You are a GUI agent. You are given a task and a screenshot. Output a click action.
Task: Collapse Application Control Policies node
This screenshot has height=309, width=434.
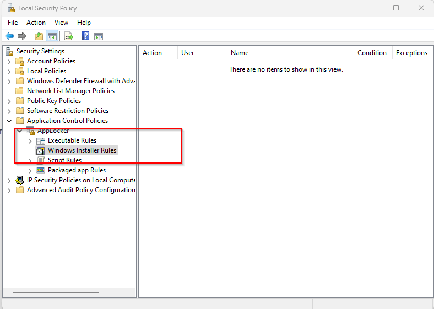(9, 121)
